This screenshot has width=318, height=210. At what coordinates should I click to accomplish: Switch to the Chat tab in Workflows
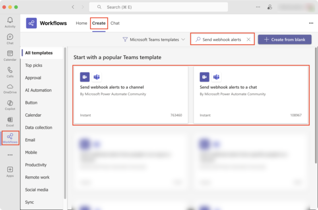click(x=115, y=23)
